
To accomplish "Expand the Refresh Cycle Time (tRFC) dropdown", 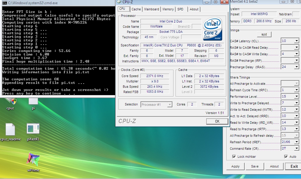I will [x=297, y=90].
